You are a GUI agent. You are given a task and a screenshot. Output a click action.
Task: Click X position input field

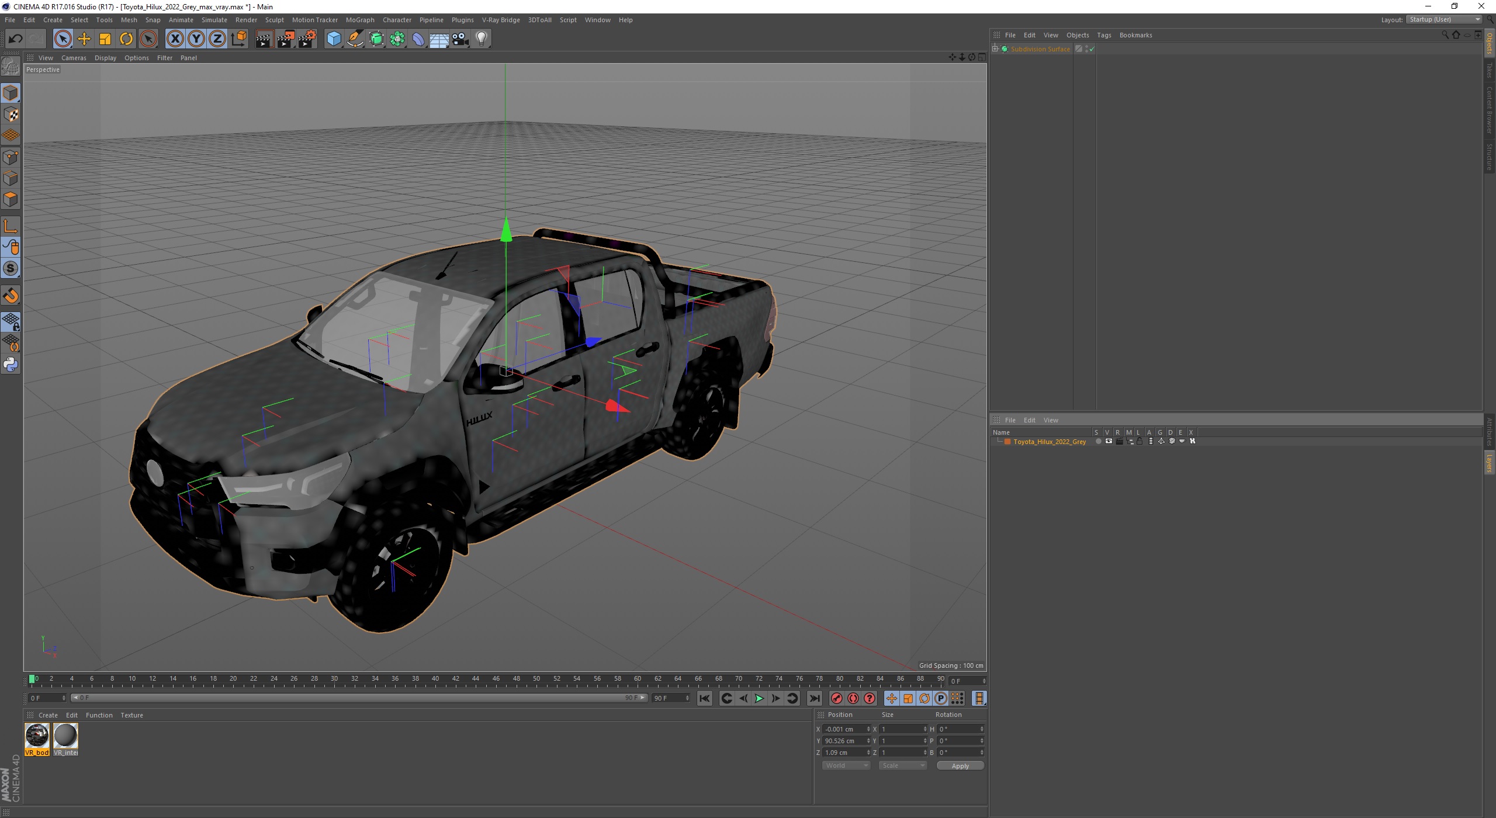coord(845,729)
